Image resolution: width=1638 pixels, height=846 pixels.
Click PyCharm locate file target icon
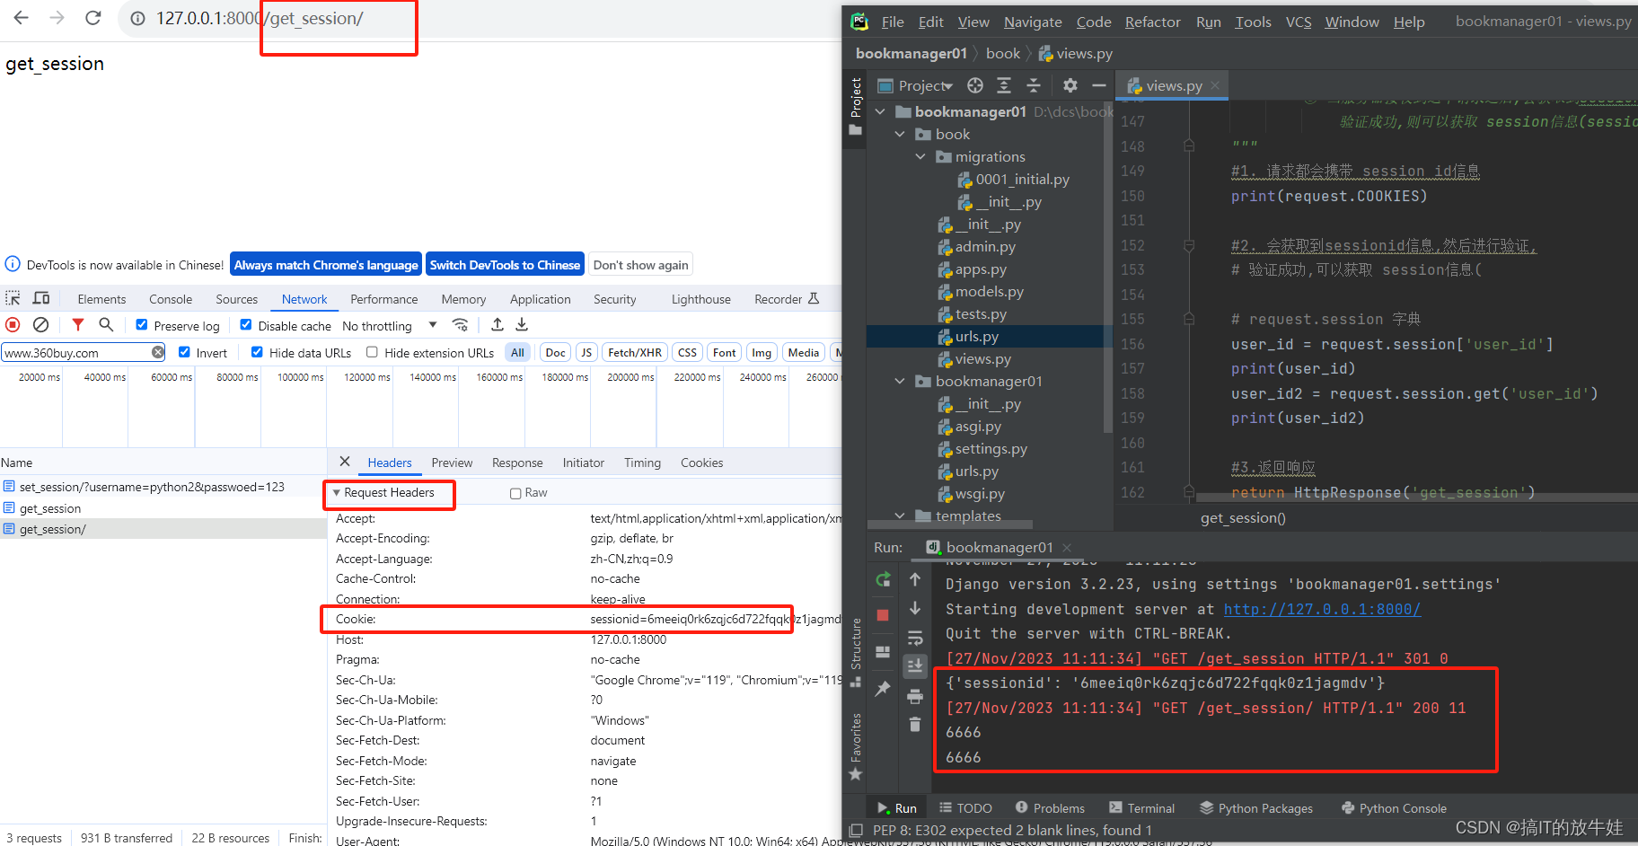[x=975, y=85]
